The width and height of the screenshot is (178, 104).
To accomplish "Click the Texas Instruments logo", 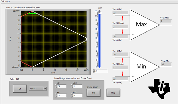I will click(159, 89).
